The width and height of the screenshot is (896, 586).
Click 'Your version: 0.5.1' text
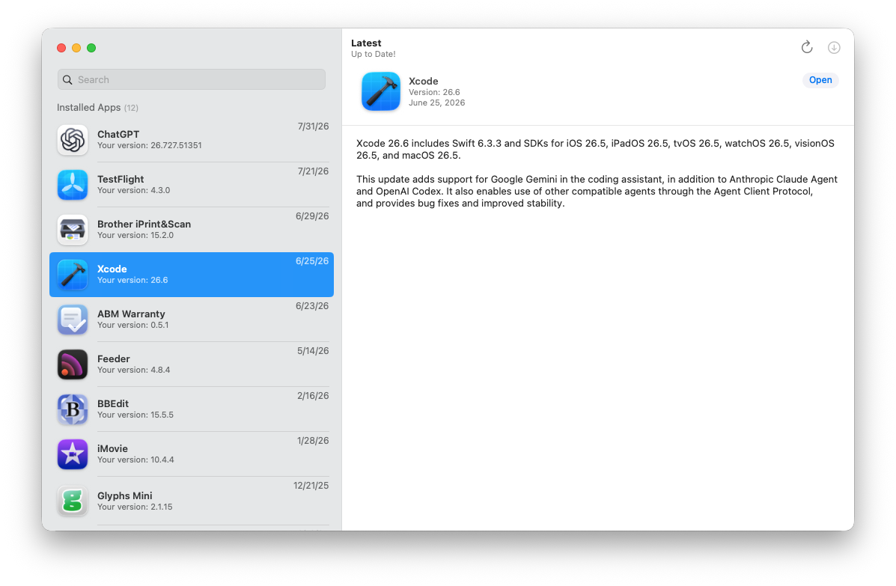point(133,325)
